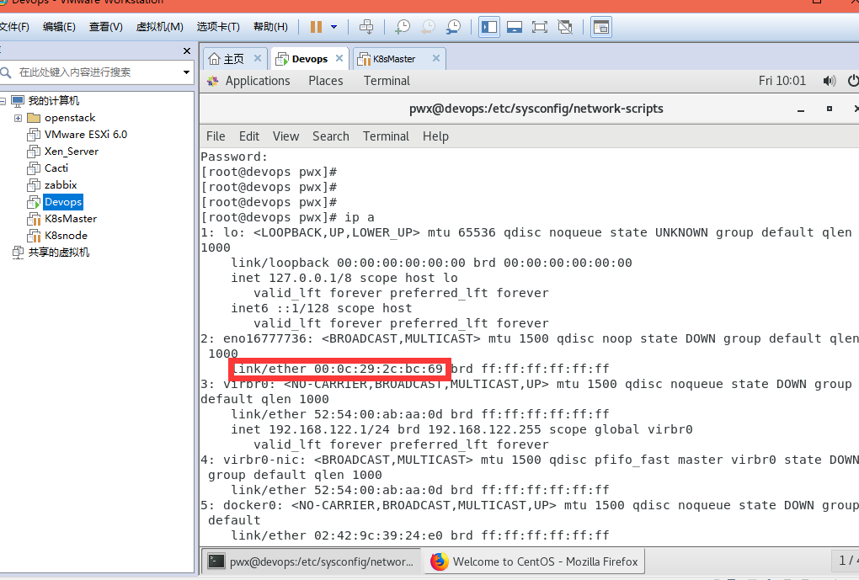Open the library search dropdown arrow
Image resolution: width=859 pixels, height=580 pixels.
185,72
